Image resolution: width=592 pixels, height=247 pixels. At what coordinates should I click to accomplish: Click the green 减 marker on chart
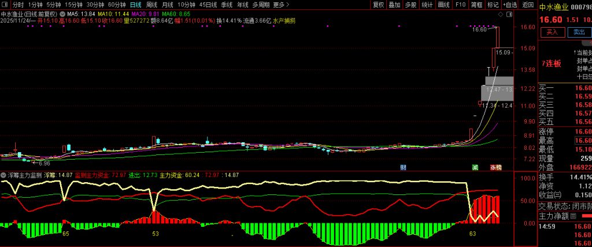475,167
